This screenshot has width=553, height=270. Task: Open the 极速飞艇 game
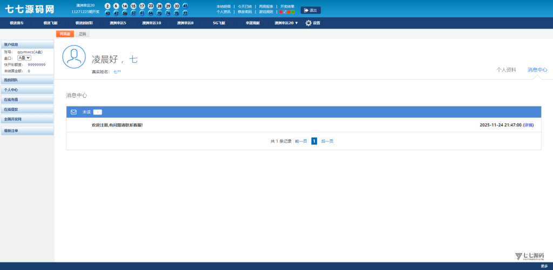pos(50,23)
